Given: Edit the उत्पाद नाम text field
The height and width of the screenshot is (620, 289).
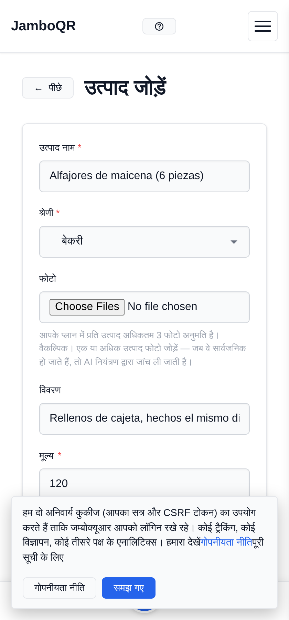Looking at the screenshot, I should point(144,176).
